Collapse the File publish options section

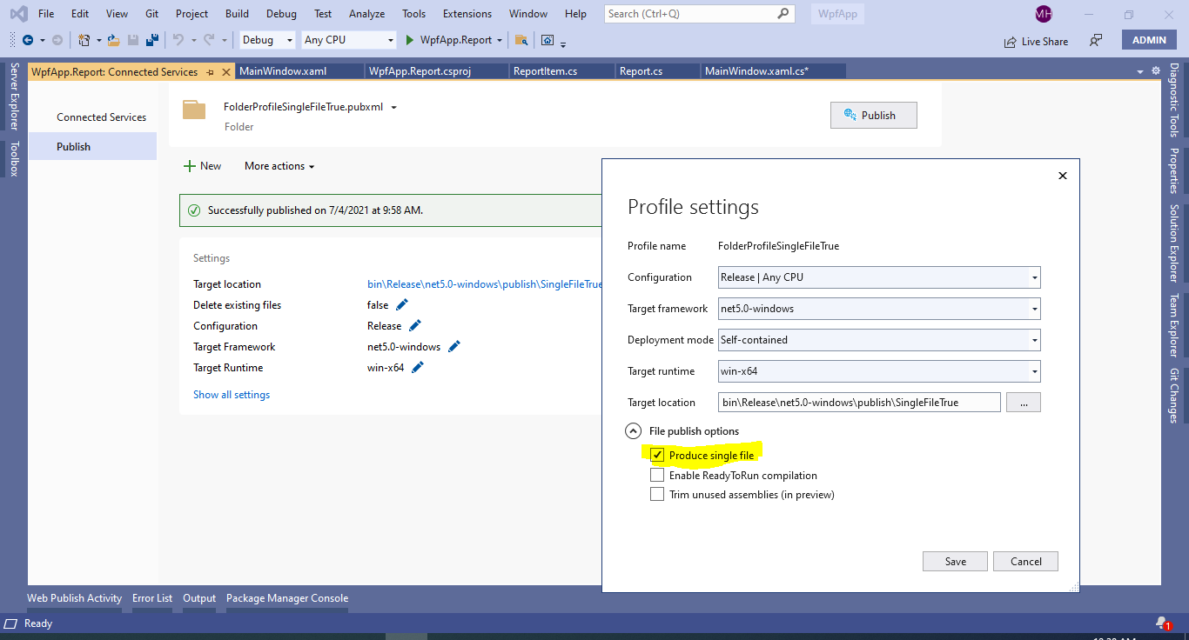click(x=633, y=430)
